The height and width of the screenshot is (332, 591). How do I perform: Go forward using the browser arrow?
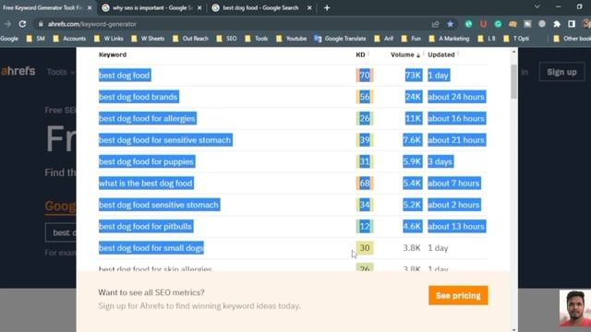[x=7, y=24]
